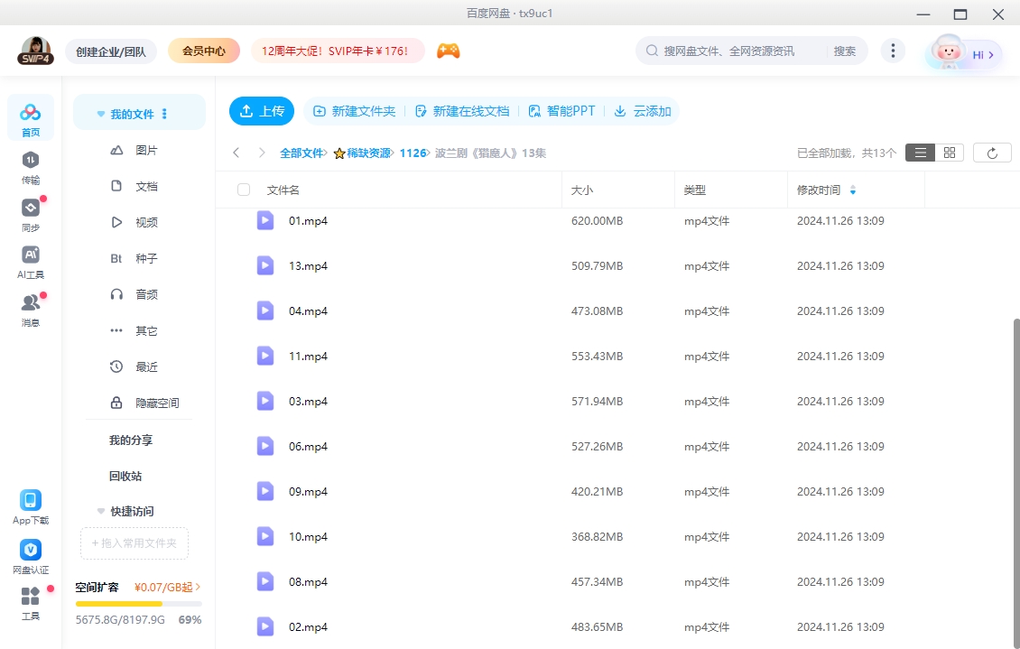
Task: Open 回收站 recycle bin
Action: 125,476
